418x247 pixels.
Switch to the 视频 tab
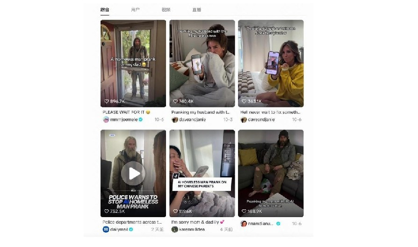pyautogui.click(x=166, y=10)
